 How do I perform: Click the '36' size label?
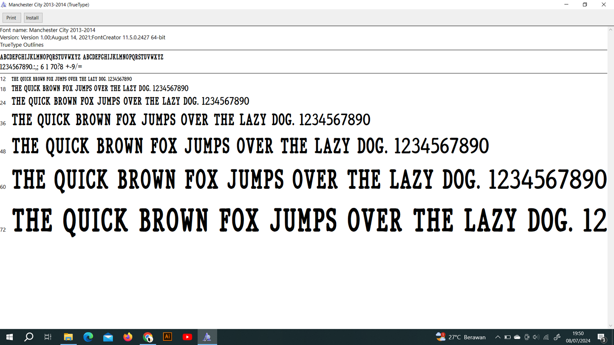click(x=3, y=123)
